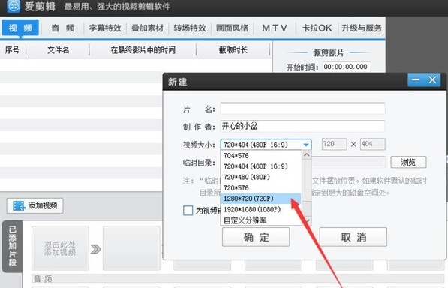Confirm with the 确定 button
This screenshot has height=288, width=448.
pos(256,237)
